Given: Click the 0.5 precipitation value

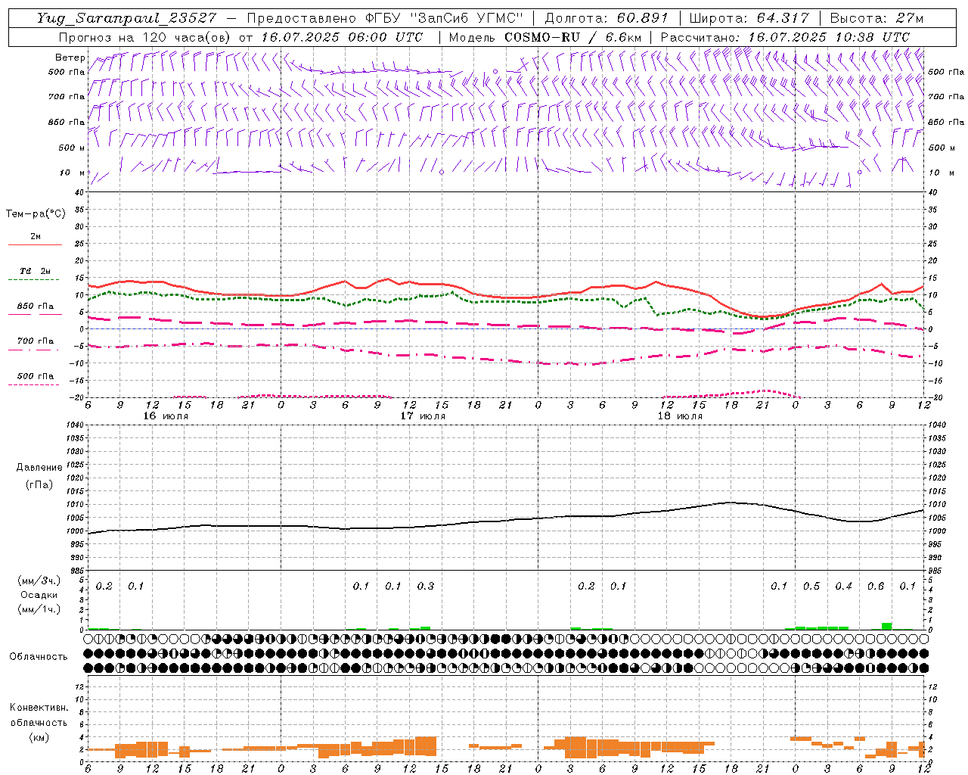Looking at the screenshot, I should click(811, 587).
